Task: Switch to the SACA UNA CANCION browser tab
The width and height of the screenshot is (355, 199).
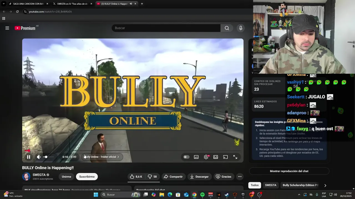Action: 28,4
